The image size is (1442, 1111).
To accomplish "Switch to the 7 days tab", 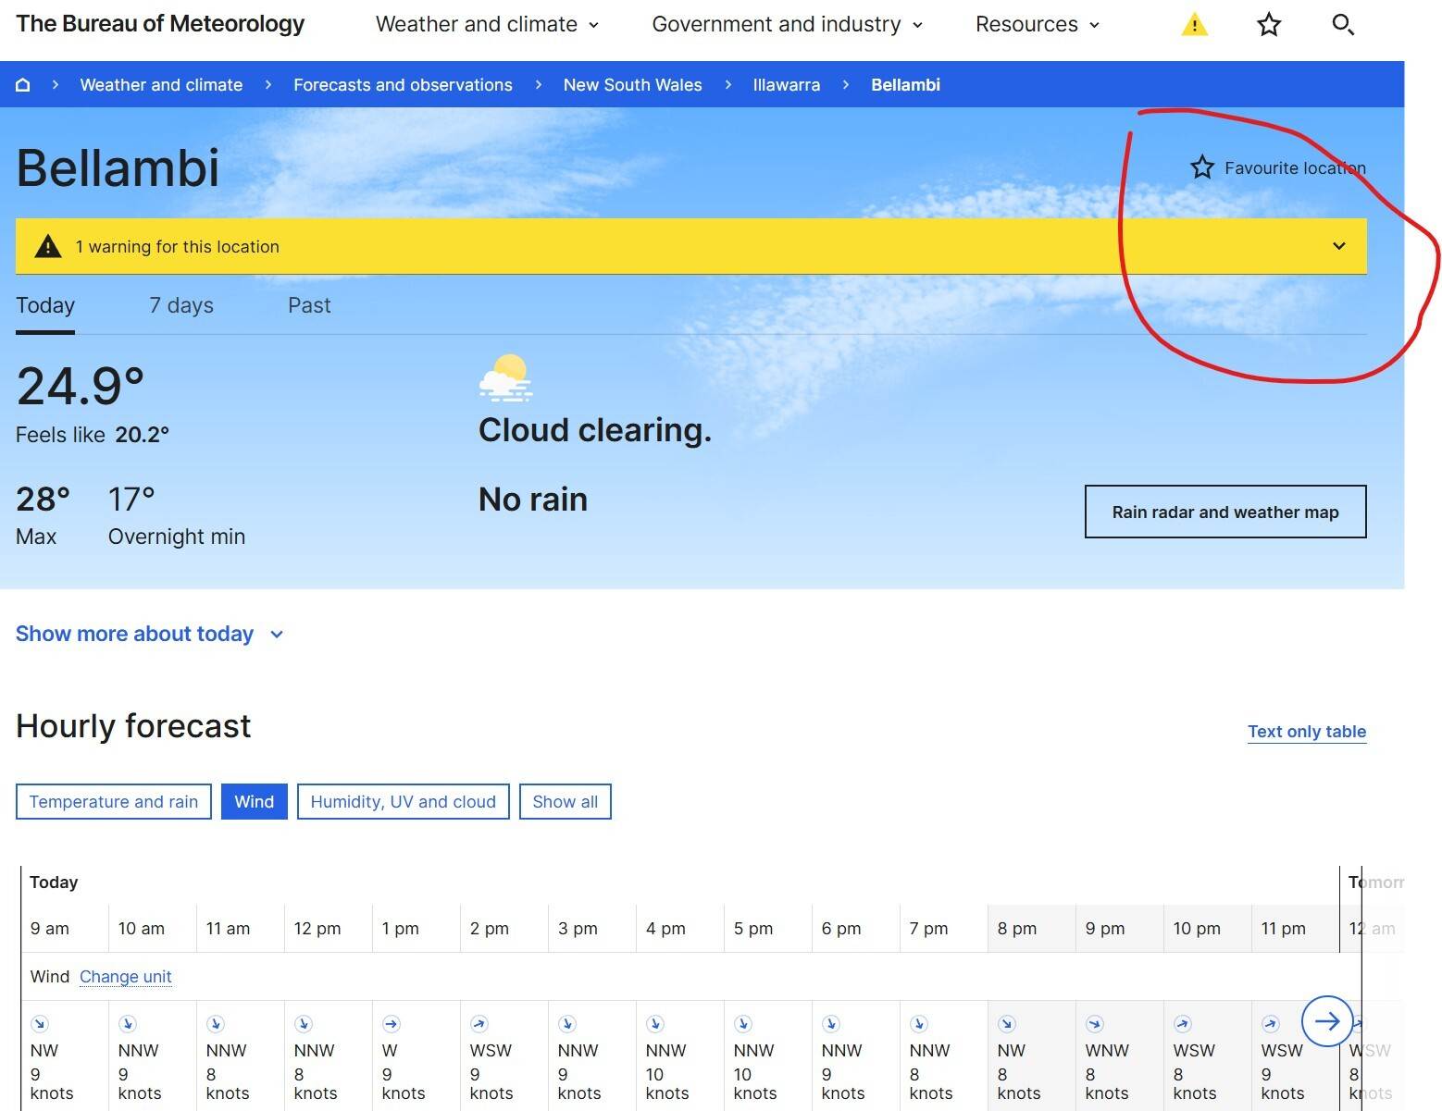I will click(181, 305).
